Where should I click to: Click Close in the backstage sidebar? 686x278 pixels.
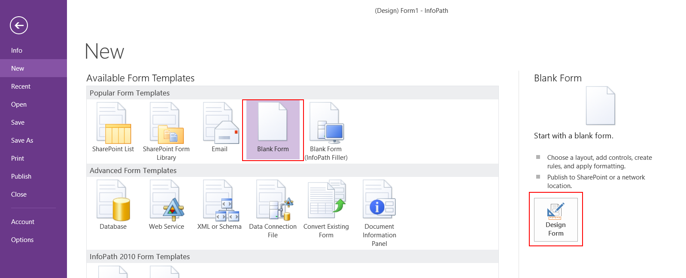tap(33, 194)
